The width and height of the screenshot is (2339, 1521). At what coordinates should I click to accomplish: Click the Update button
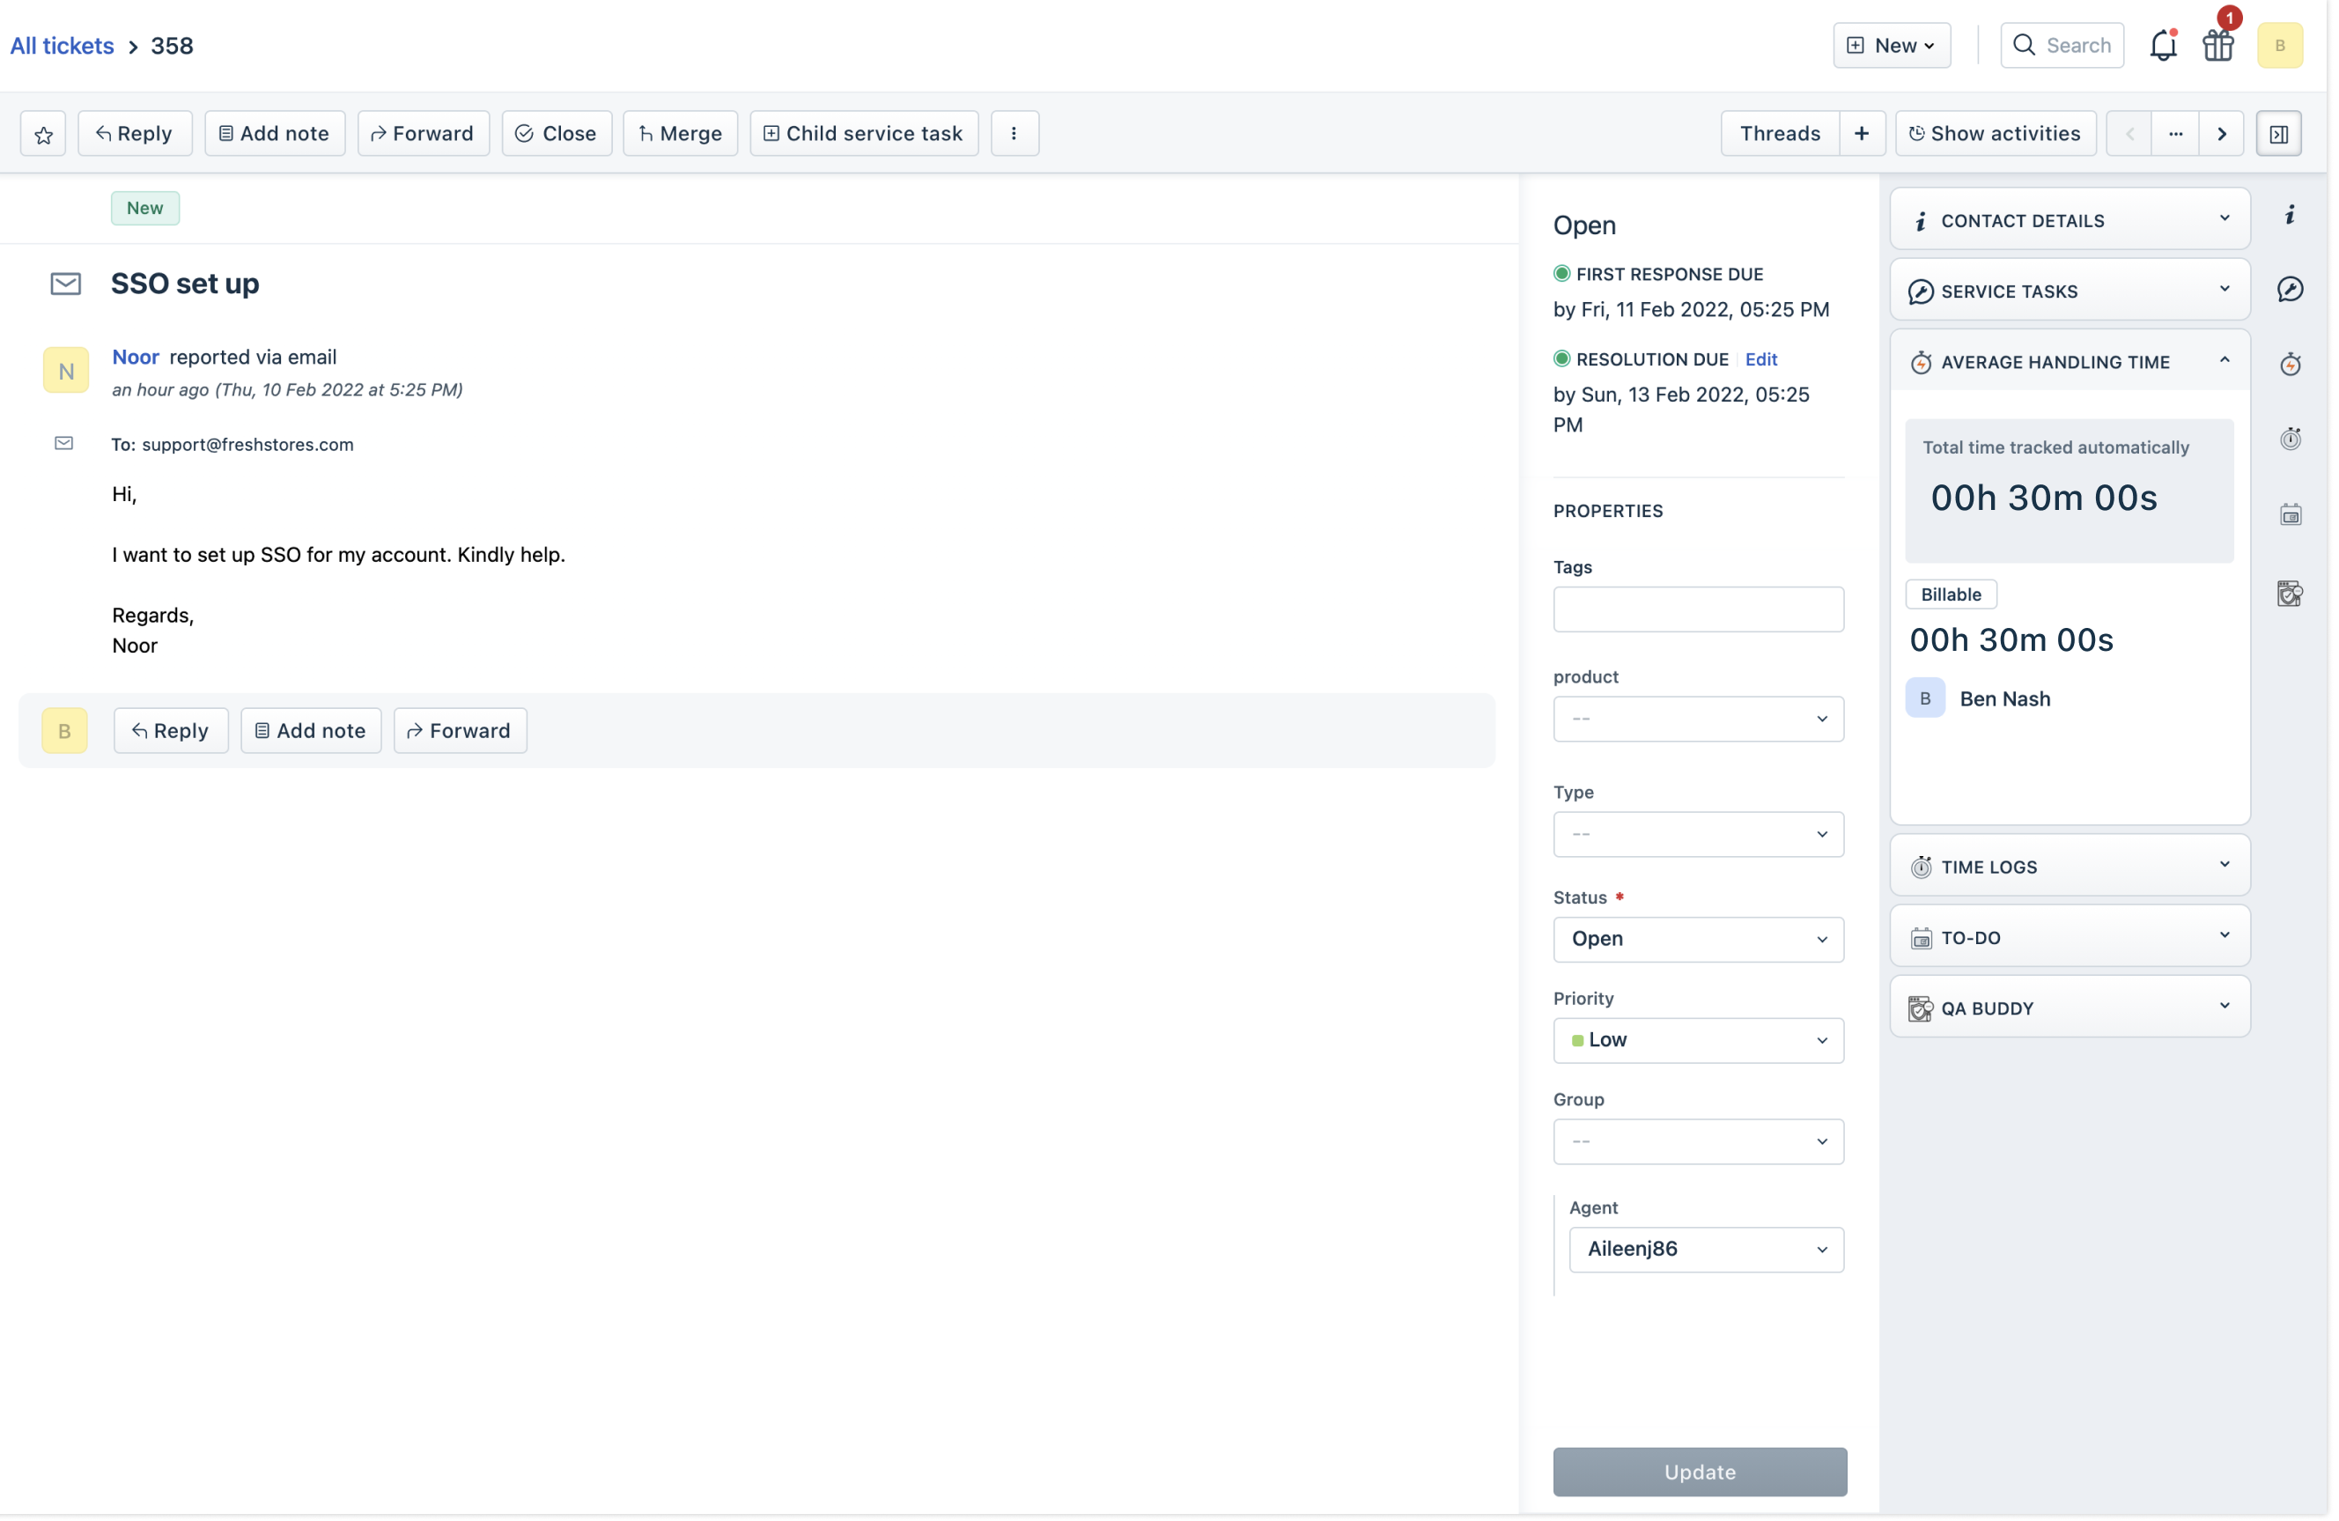(x=1700, y=1472)
